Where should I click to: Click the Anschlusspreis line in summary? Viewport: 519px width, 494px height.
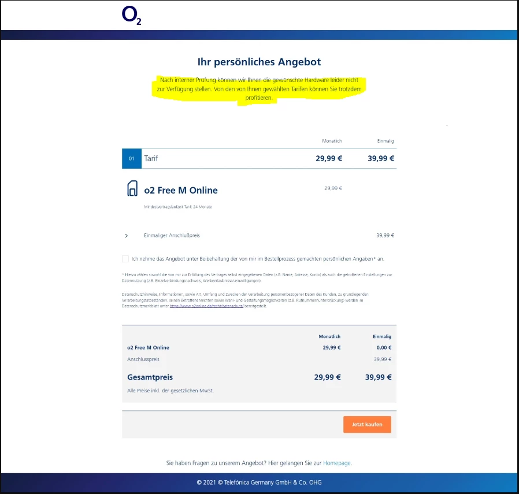tap(143, 359)
